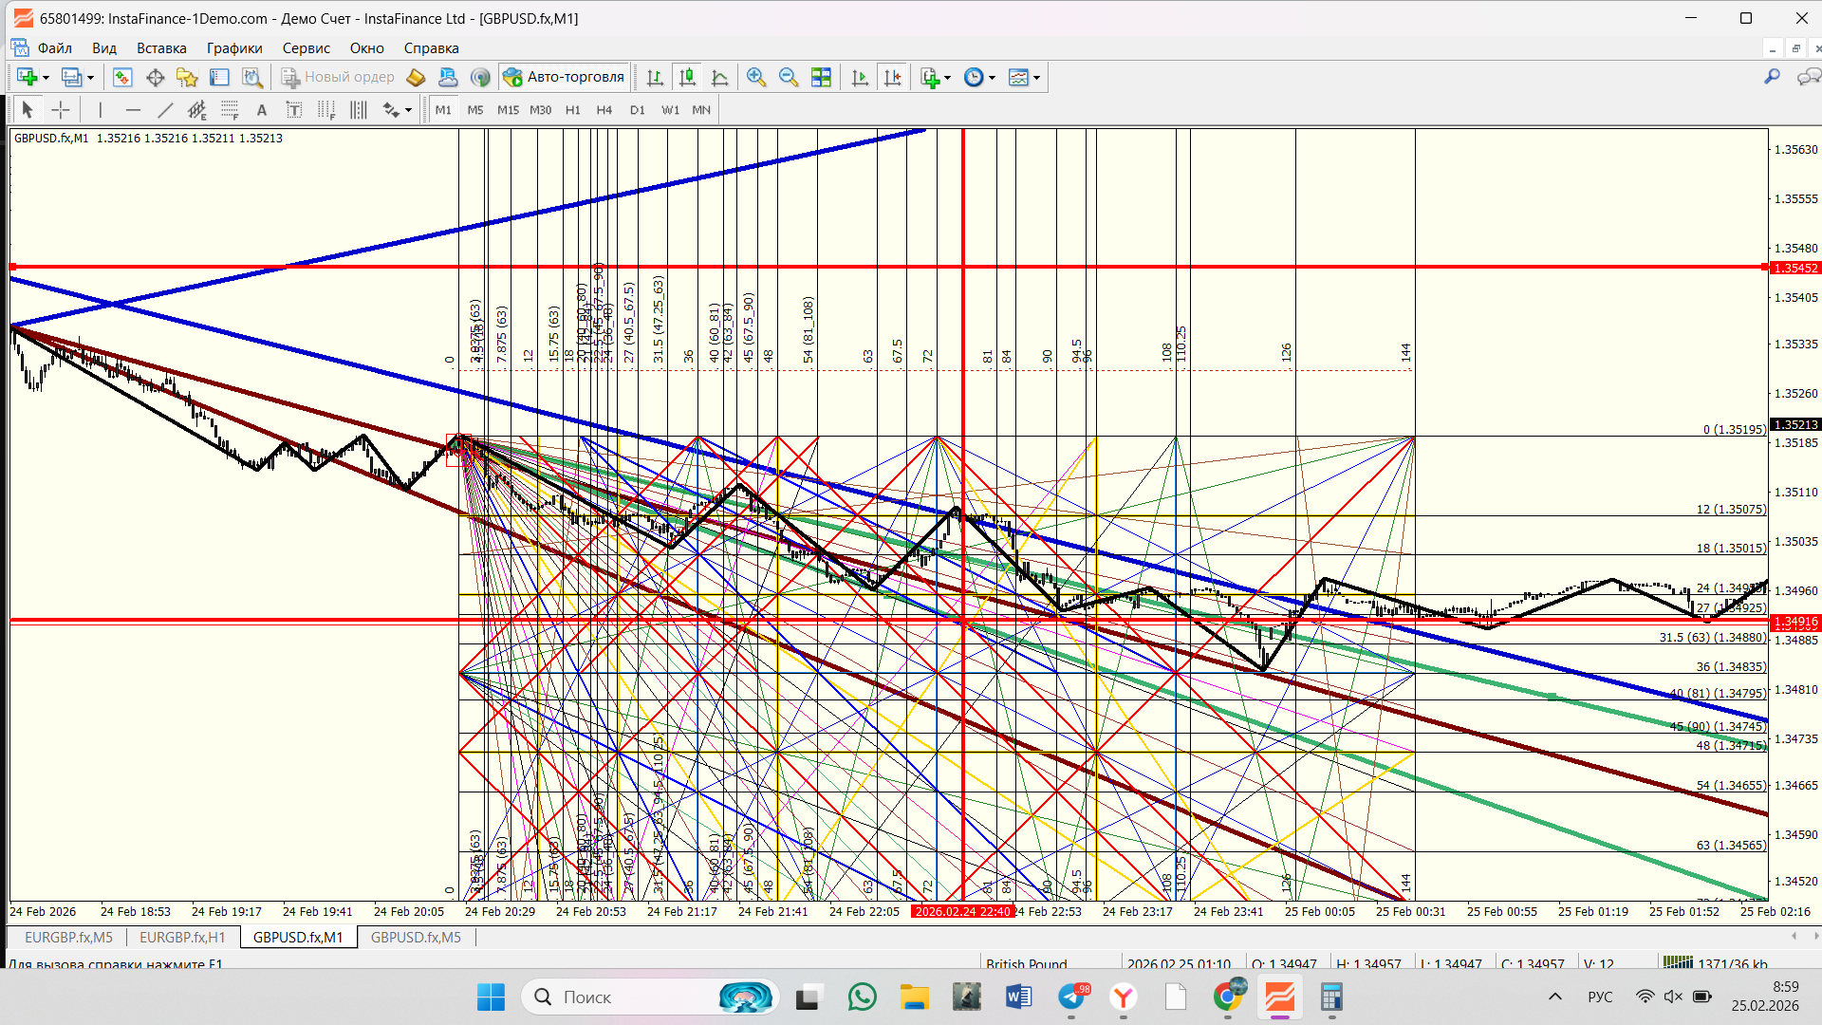This screenshot has height=1025, width=1822.
Task: Expand the new chart dropdown arrow
Action: (x=46, y=78)
